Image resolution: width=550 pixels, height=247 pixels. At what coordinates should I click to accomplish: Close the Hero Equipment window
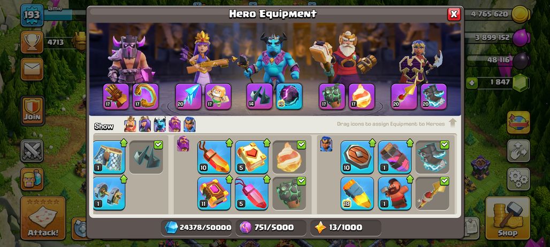point(454,14)
